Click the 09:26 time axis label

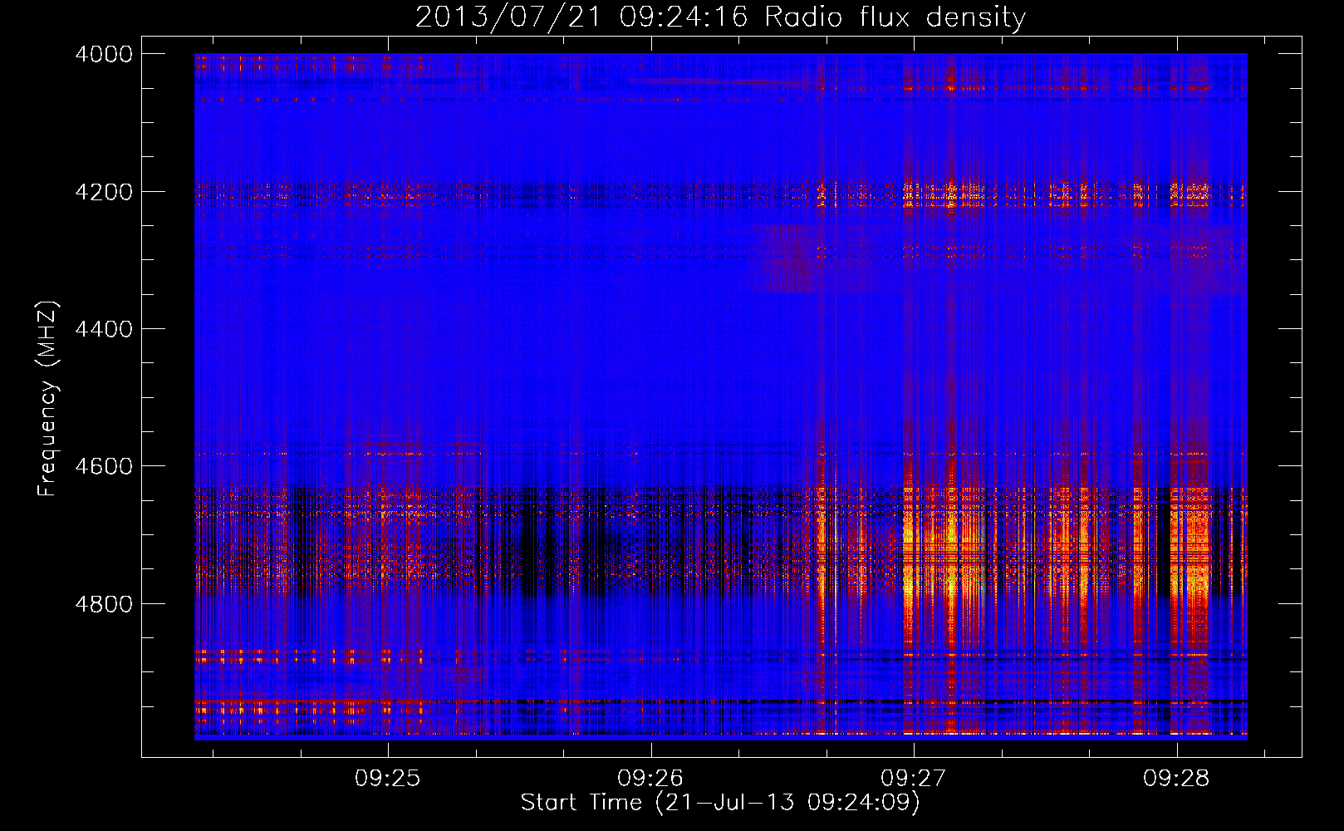tap(650, 778)
